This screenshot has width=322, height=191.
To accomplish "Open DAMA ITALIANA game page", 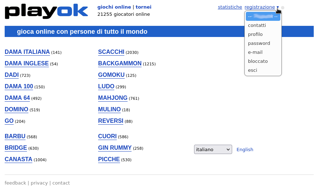I will 27,52.
